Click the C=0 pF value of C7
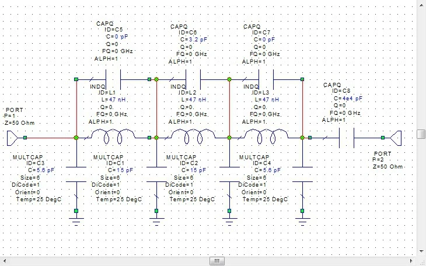The image size is (426, 266). (264, 40)
